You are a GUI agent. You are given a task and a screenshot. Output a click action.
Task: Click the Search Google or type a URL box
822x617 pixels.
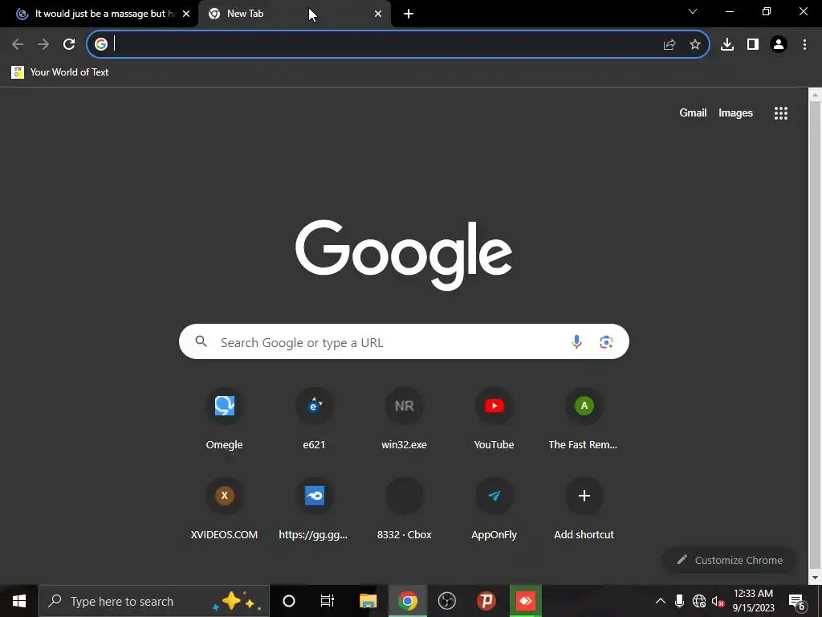(x=404, y=341)
